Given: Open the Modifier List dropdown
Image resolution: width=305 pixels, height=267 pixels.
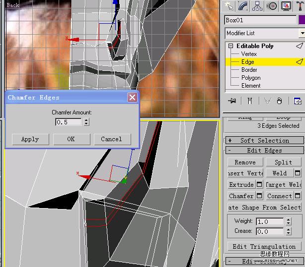Looking at the screenshot, I should (x=265, y=33).
